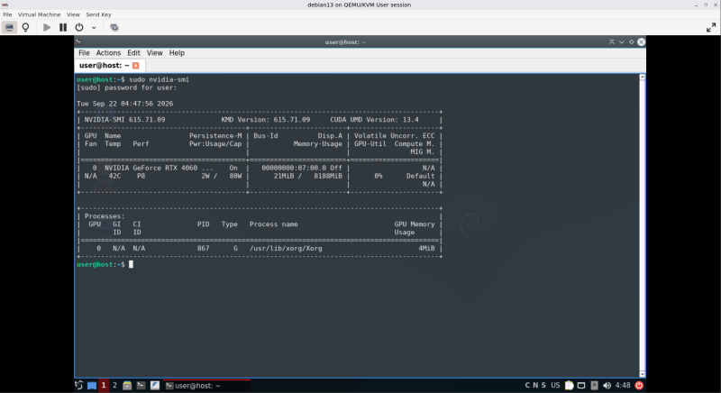721x393 pixels.
Task: Click PID value '867'
Action: (x=204, y=248)
